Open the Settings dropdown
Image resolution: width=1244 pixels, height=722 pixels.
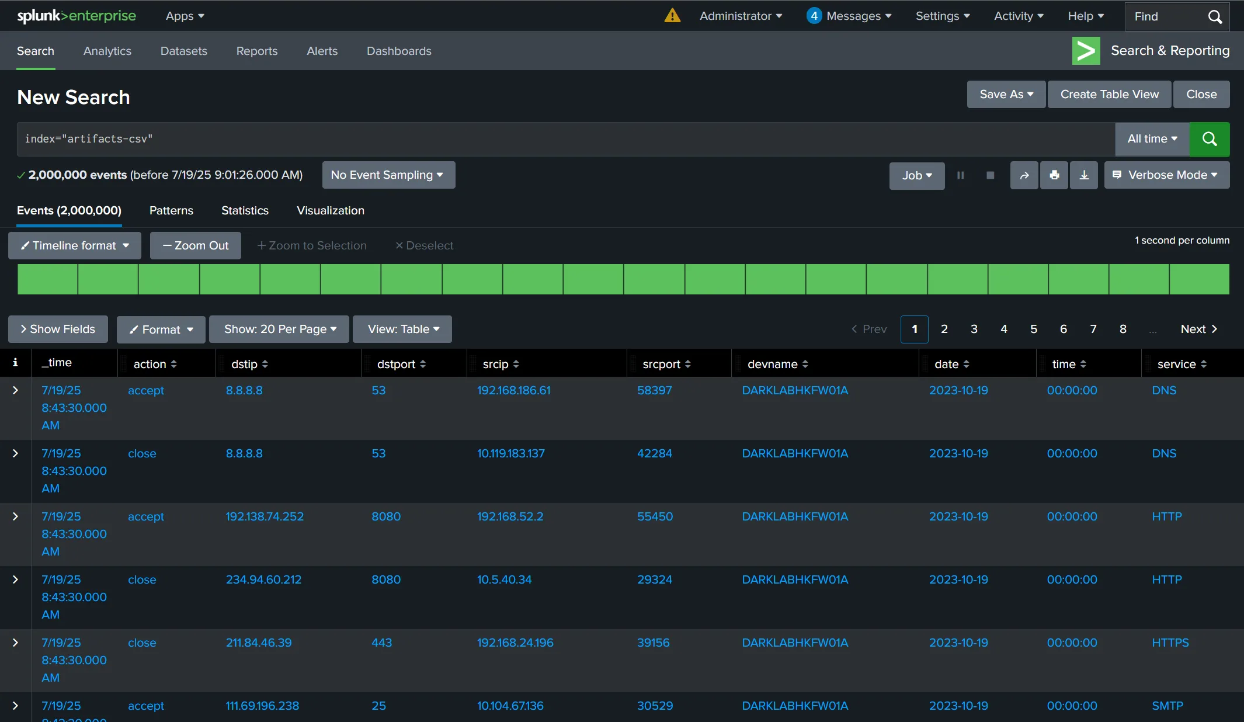point(943,16)
